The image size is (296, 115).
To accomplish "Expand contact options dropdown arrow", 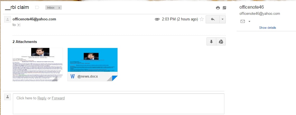I will click(x=249, y=21).
